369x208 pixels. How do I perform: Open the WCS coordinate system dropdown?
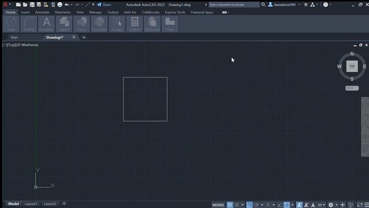[x=352, y=88]
